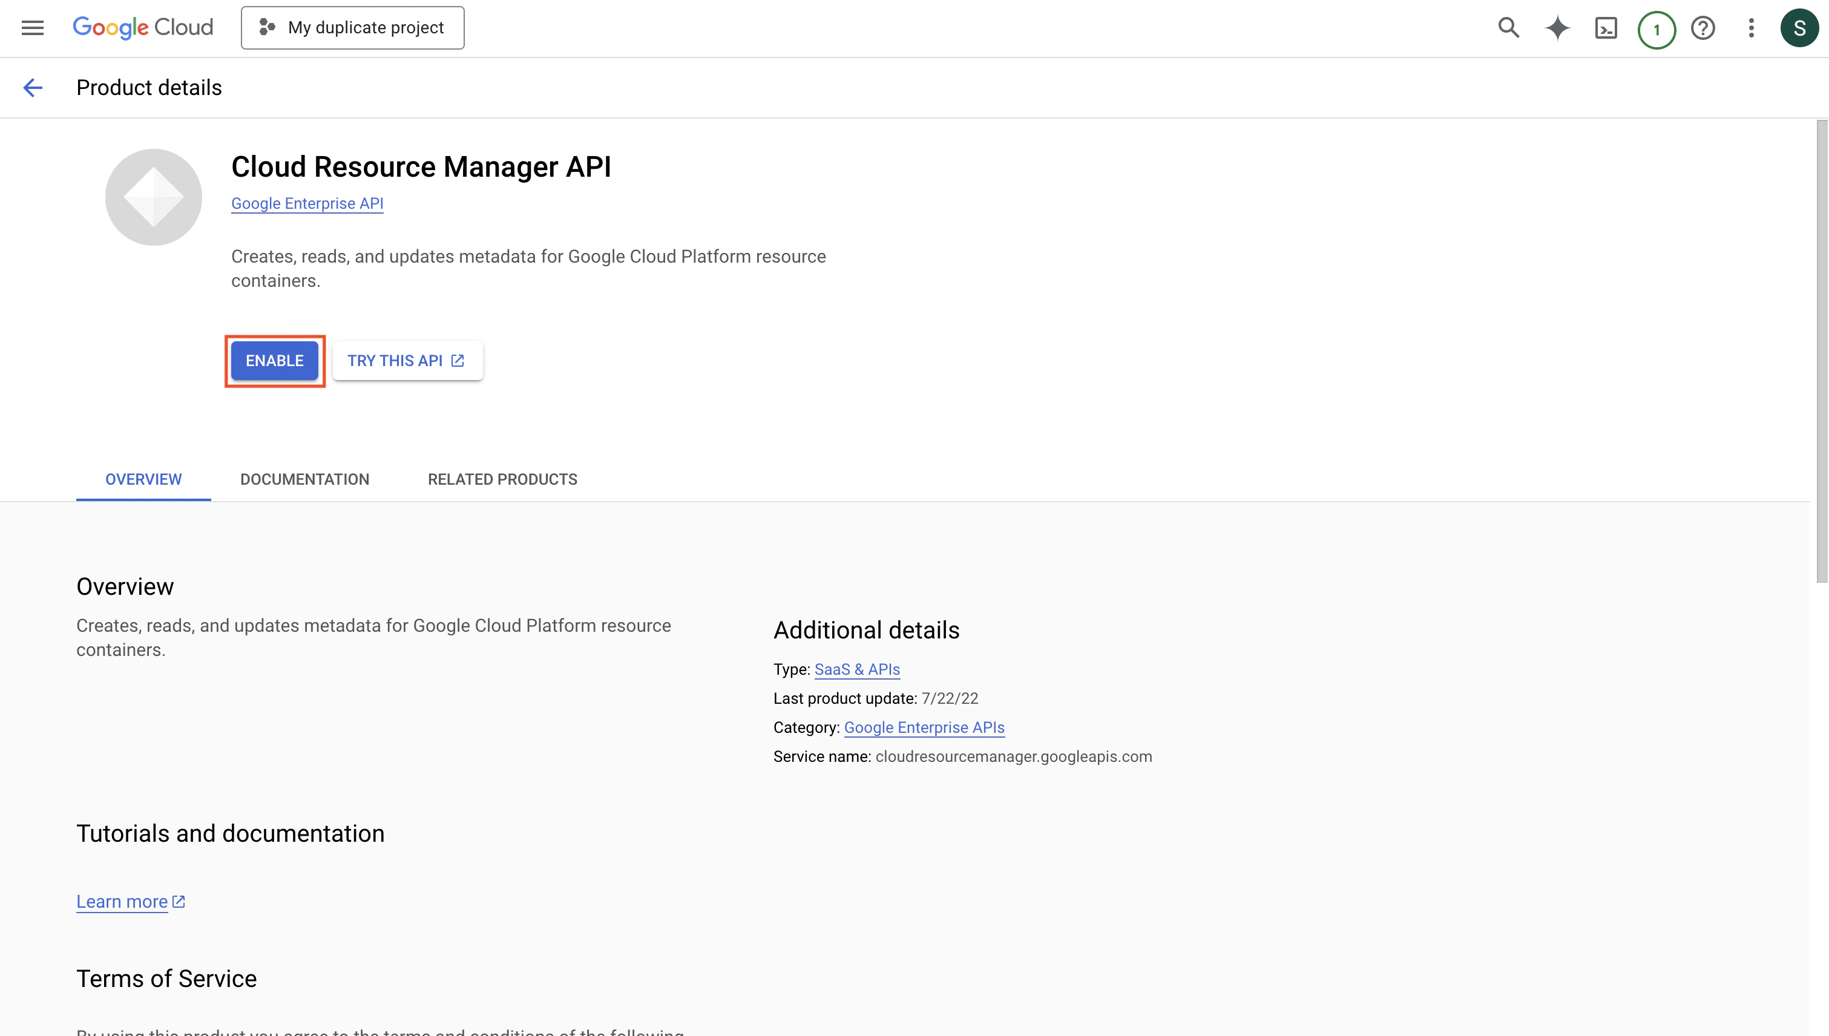The width and height of the screenshot is (1829, 1036).
Task: Open Gemini AI assistant sparkle icon
Action: pyautogui.click(x=1557, y=28)
